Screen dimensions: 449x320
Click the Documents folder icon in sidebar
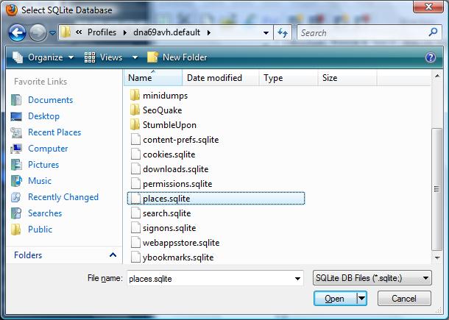coord(16,100)
